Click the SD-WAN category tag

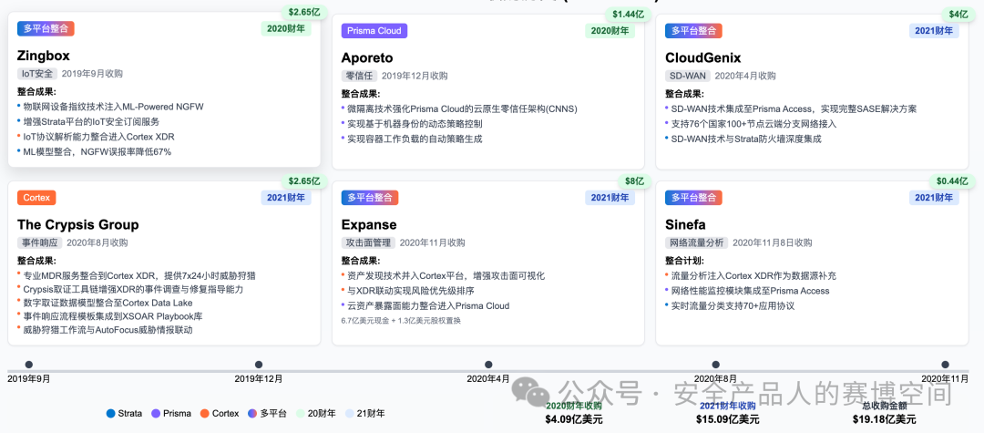(x=687, y=76)
